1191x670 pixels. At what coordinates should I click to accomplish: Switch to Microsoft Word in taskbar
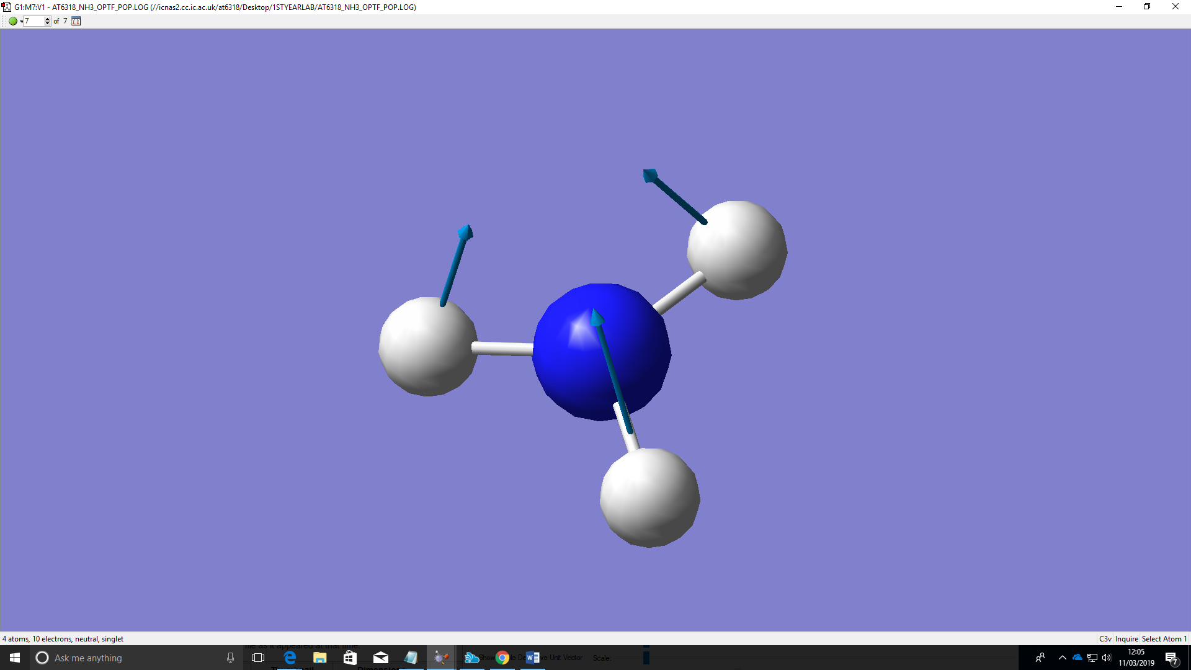tap(532, 658)
